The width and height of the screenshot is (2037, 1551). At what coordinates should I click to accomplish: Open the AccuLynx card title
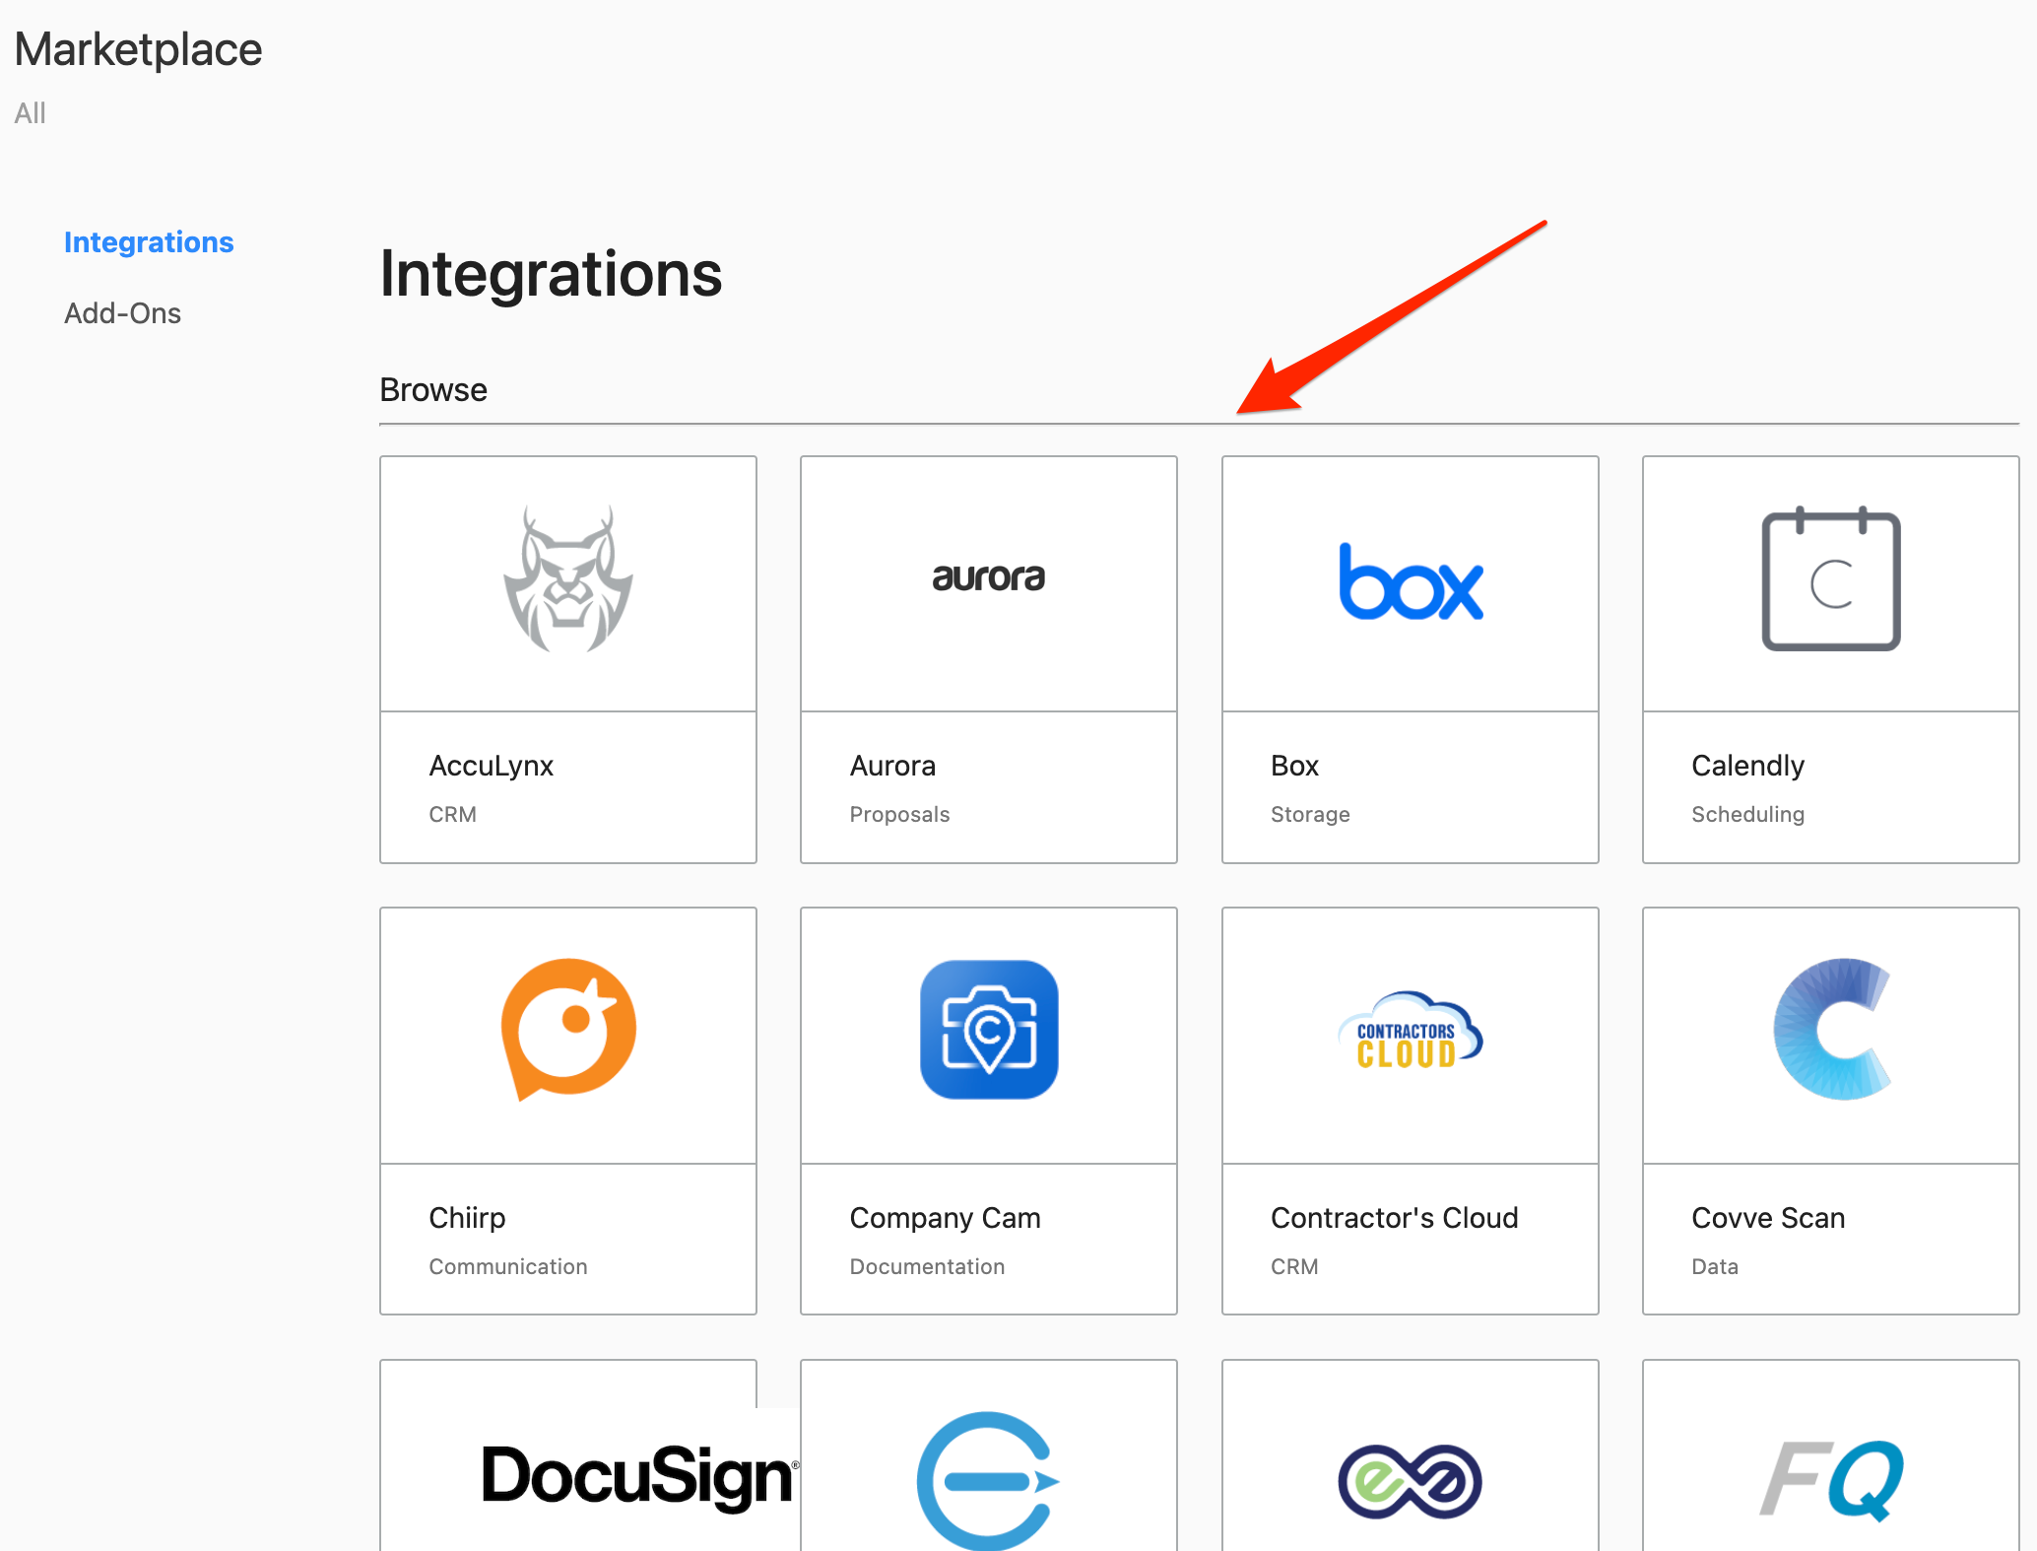[491, 766]
